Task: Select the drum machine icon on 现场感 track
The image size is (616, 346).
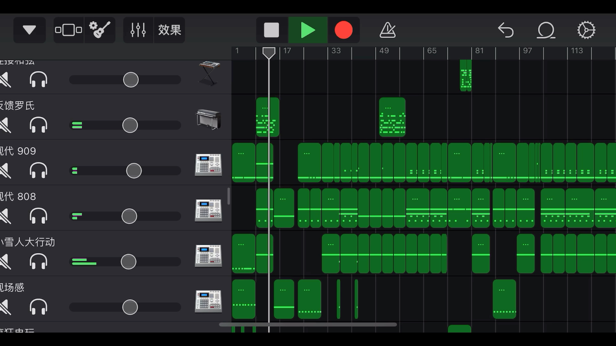Action: click(209, 301)
